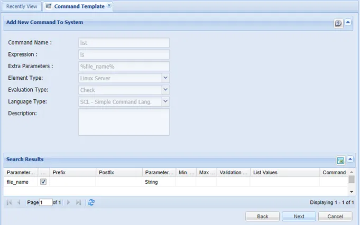Click the Next button

pos(299,217)
